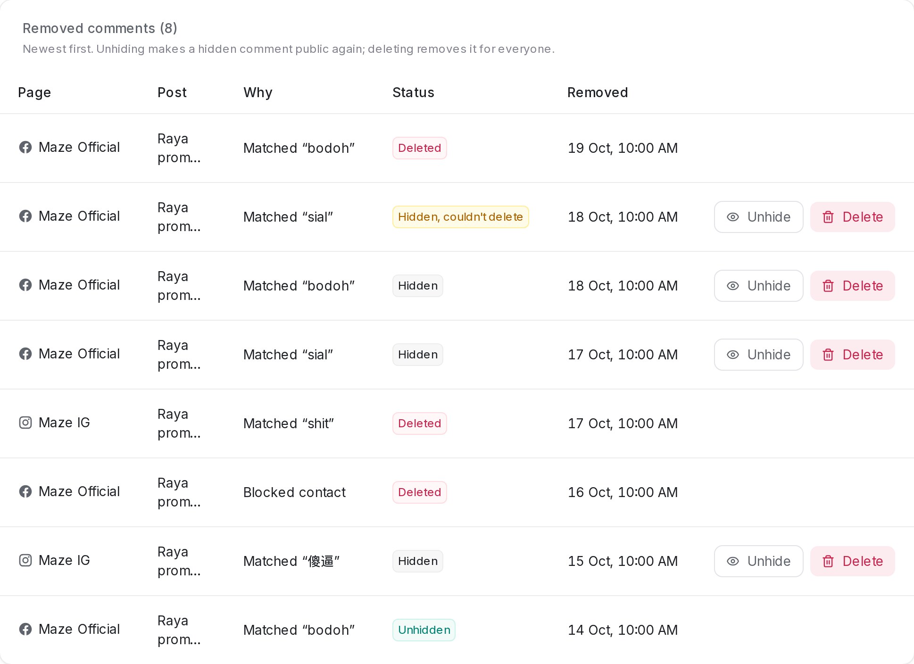Select Deleted badge in the 19 Oct row
Image resolution: width=914 pixels, height=664 pixels.
coord(420,148)
